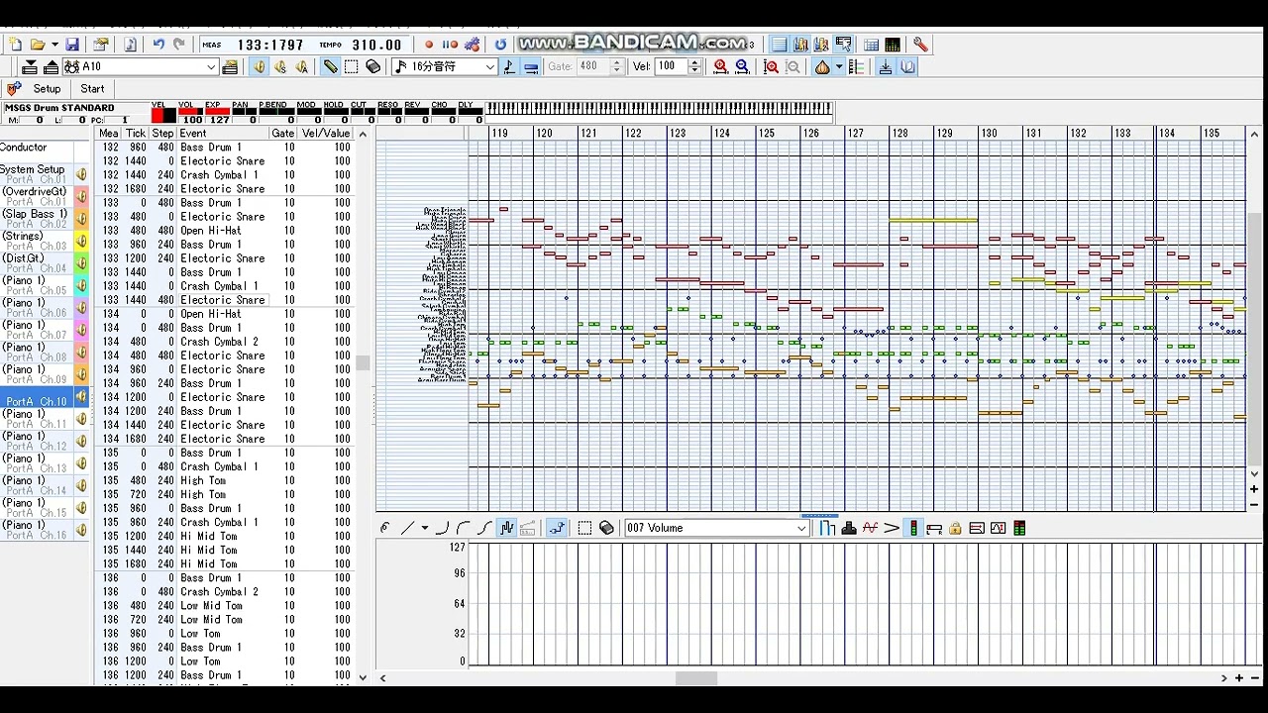Zoom in vertically on the piano roll
Image resolution: width=1268 pixels, height=713 pixels.
[772, 66]
